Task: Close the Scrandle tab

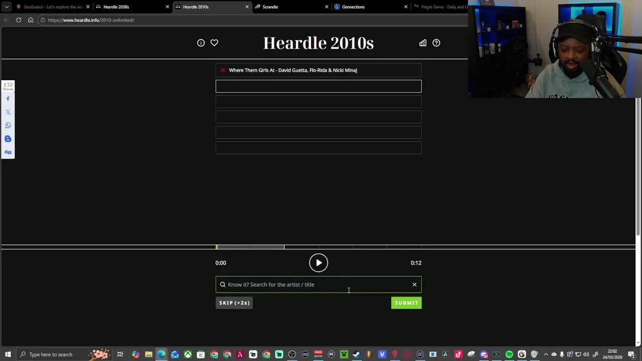Action: click(x=327, y=7)
